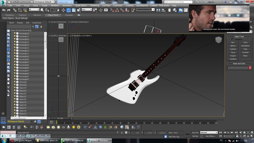Click the scene explorer lock icon
254x143 pixels.
click(x=41, y=26)
